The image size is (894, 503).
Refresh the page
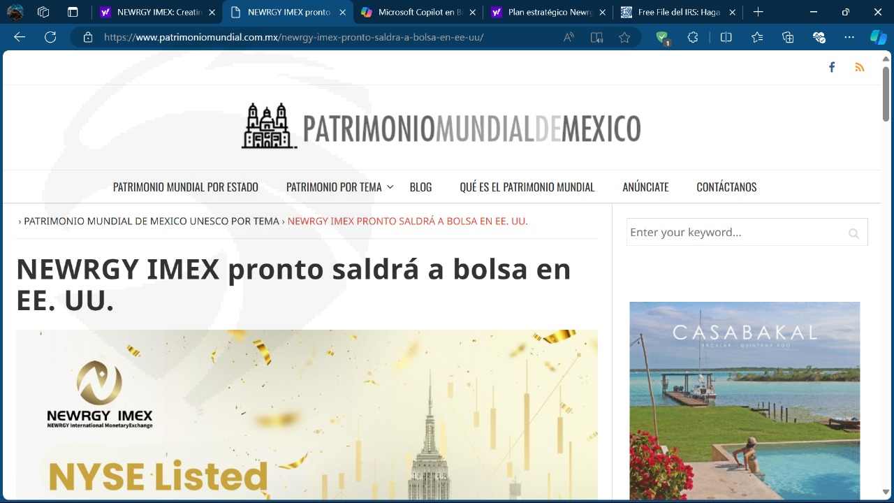pos(50,38)
